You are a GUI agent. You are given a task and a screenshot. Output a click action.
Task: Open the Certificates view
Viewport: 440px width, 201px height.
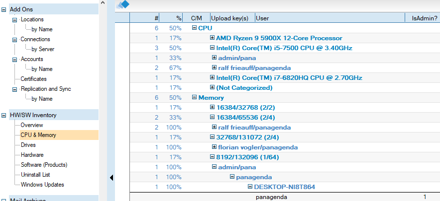click(x=34, y=79)
